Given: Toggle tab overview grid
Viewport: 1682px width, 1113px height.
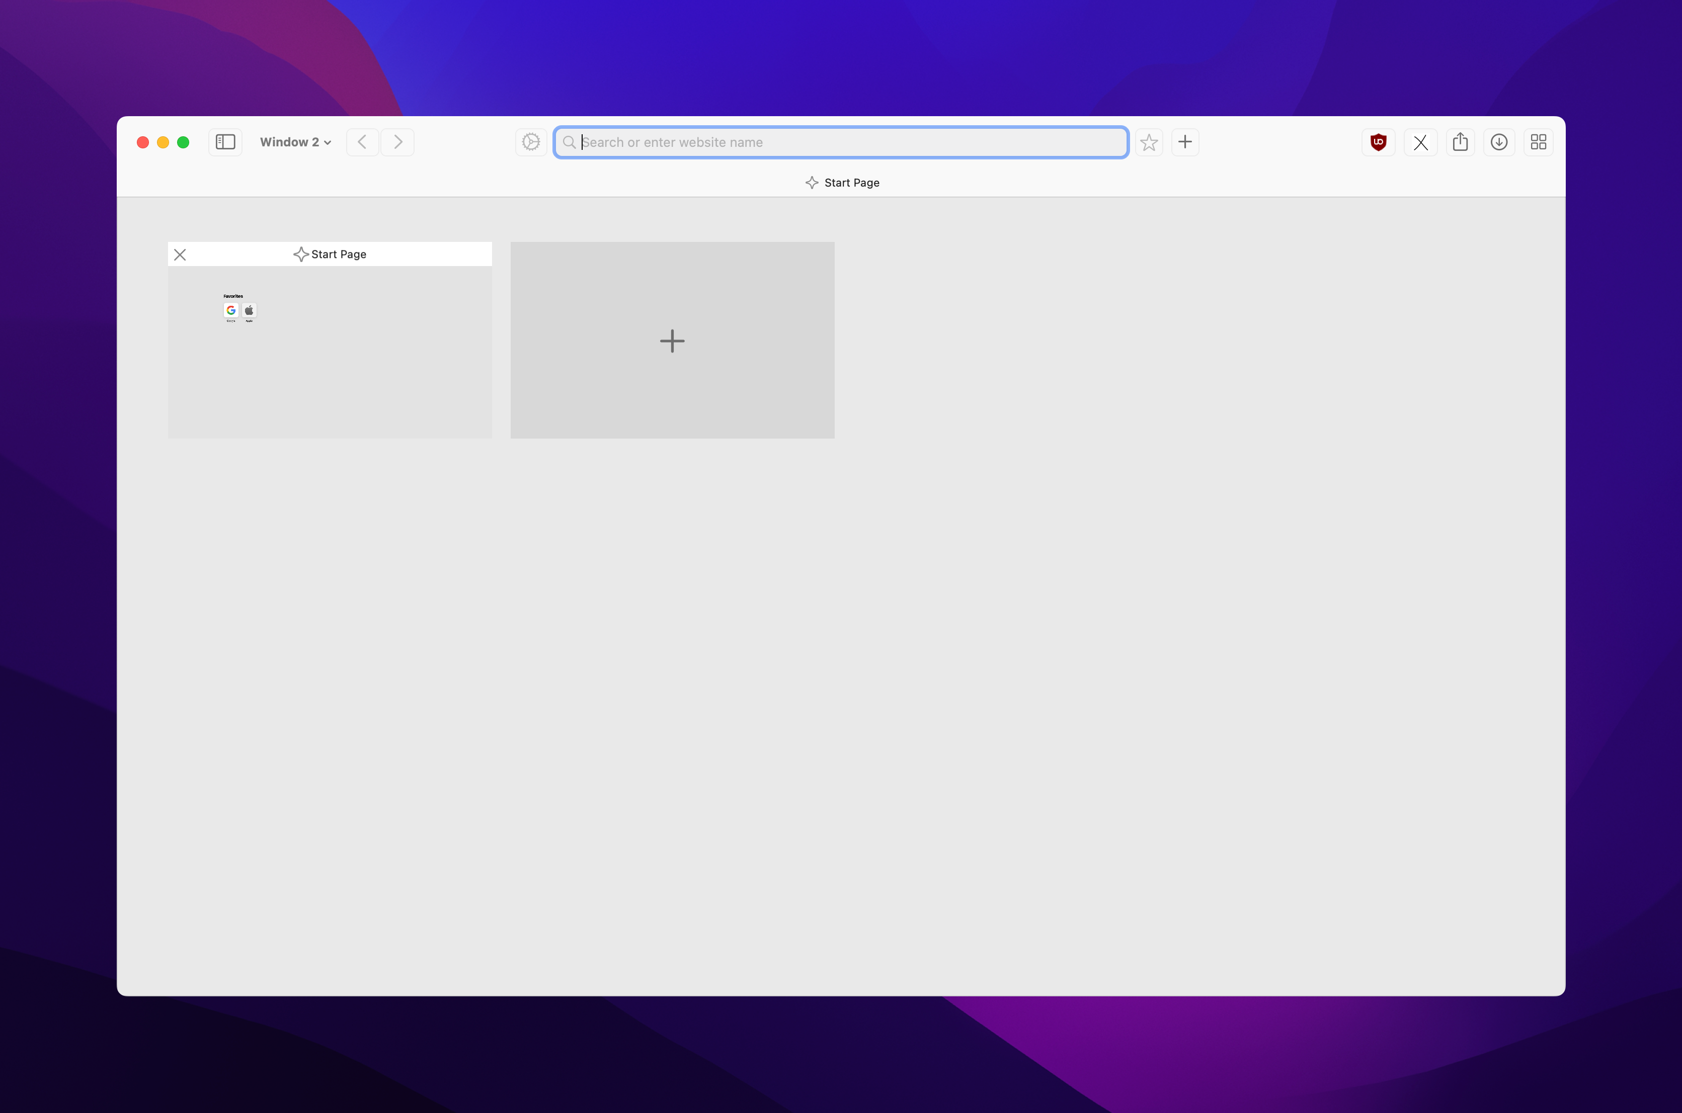Looking at the screenshot, I should [x=1538, y=142].
